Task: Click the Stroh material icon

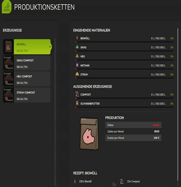Action: click(77, 74)
